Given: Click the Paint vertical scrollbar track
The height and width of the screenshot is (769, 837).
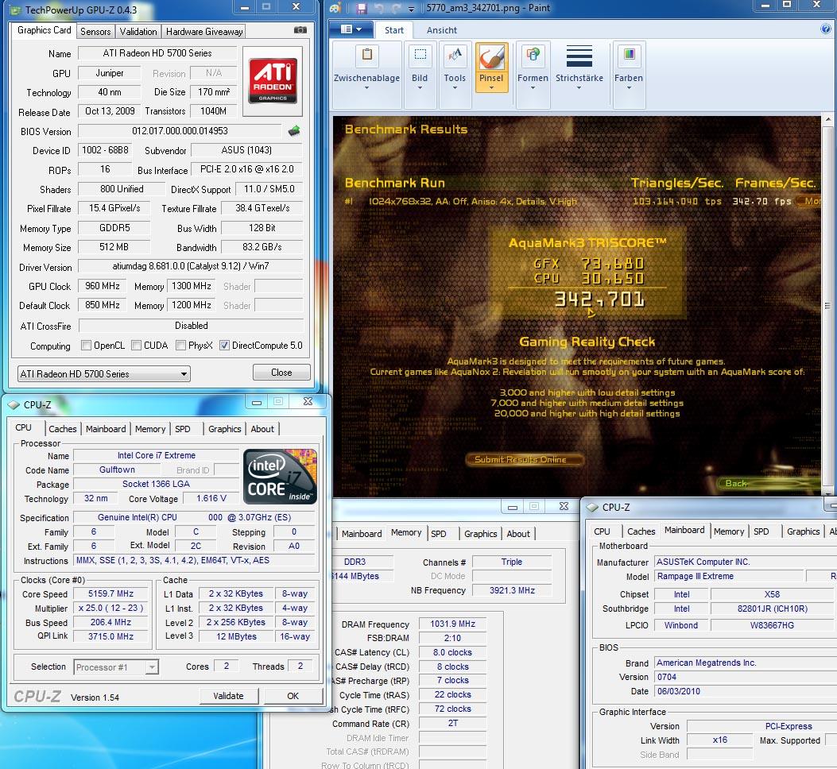Looking at the screenshot, I should click(828, 307).
